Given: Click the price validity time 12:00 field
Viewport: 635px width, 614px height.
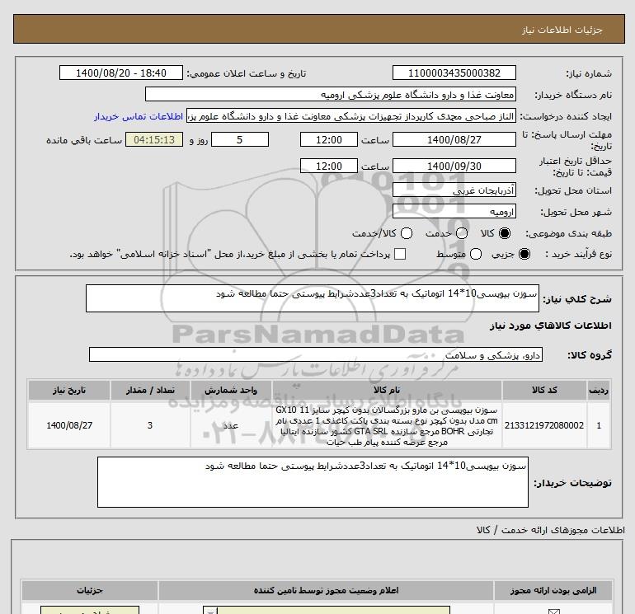Looking at the screenshot, I should [x=329, y=166].
